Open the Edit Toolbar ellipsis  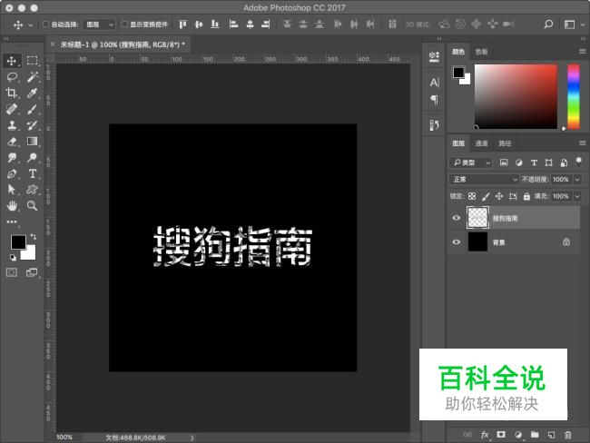click(x=12, y=221)
